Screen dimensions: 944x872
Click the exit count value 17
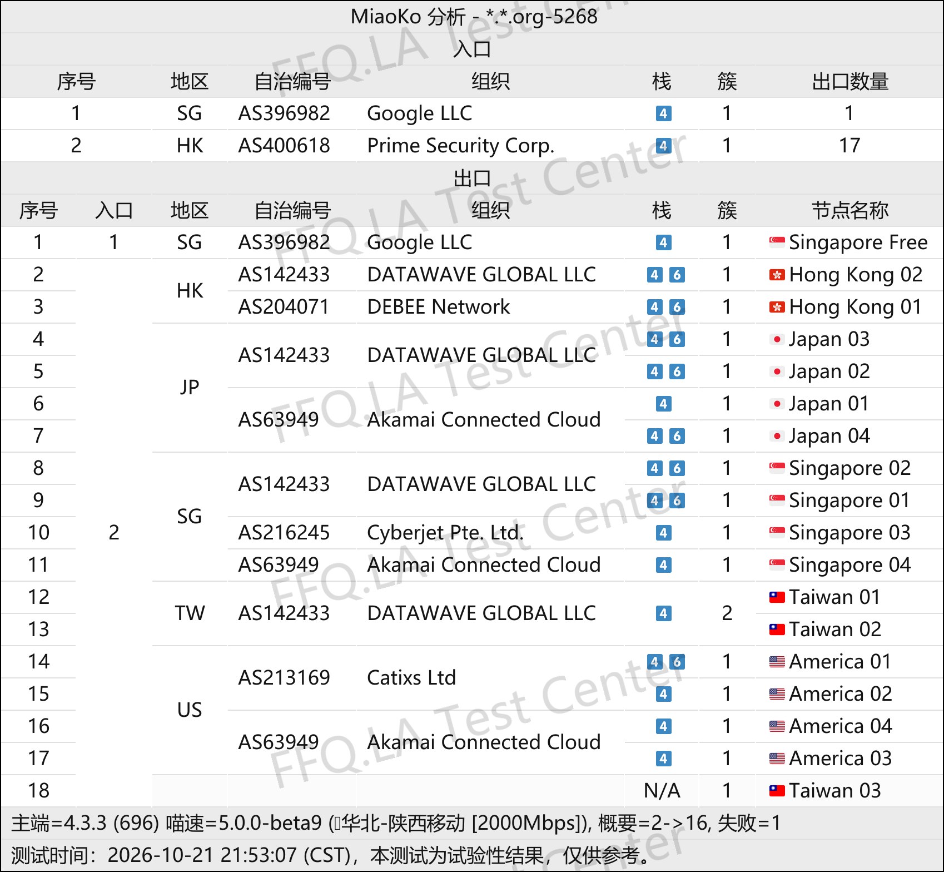click(x=849, y=146)
